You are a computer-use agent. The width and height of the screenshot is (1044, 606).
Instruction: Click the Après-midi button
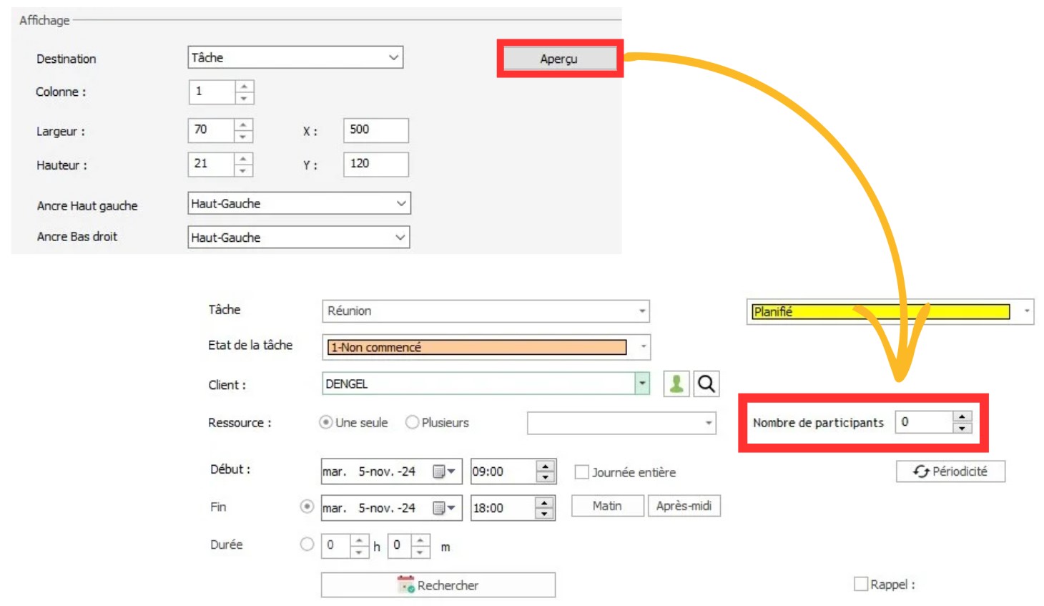(684, 506)
